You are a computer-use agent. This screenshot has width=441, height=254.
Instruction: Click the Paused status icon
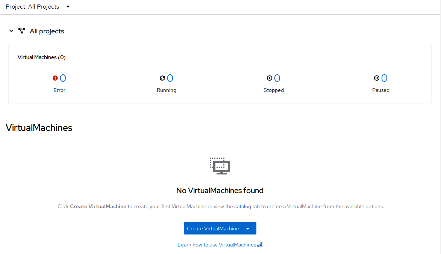[x=377, y=78]
